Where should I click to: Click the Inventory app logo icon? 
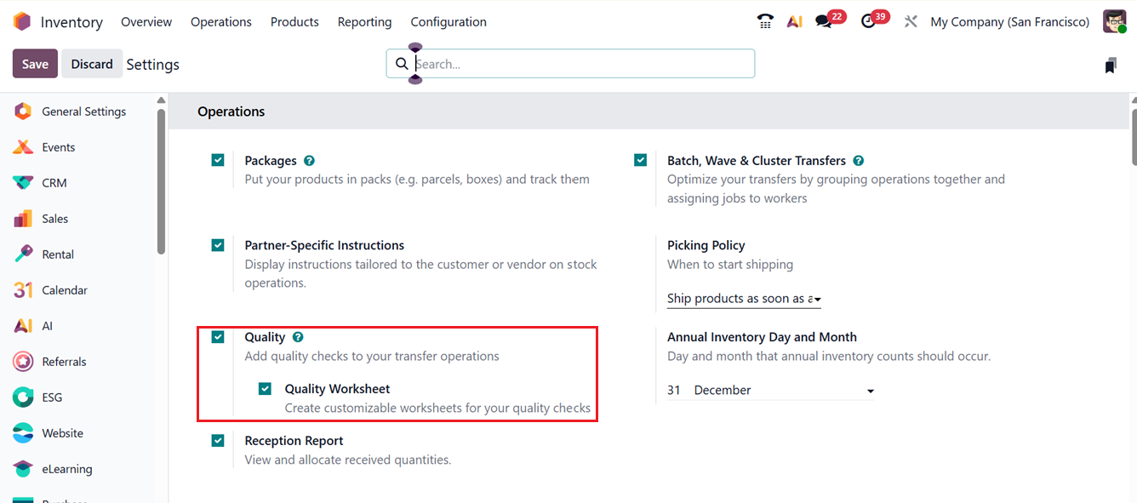pos(22,22)
